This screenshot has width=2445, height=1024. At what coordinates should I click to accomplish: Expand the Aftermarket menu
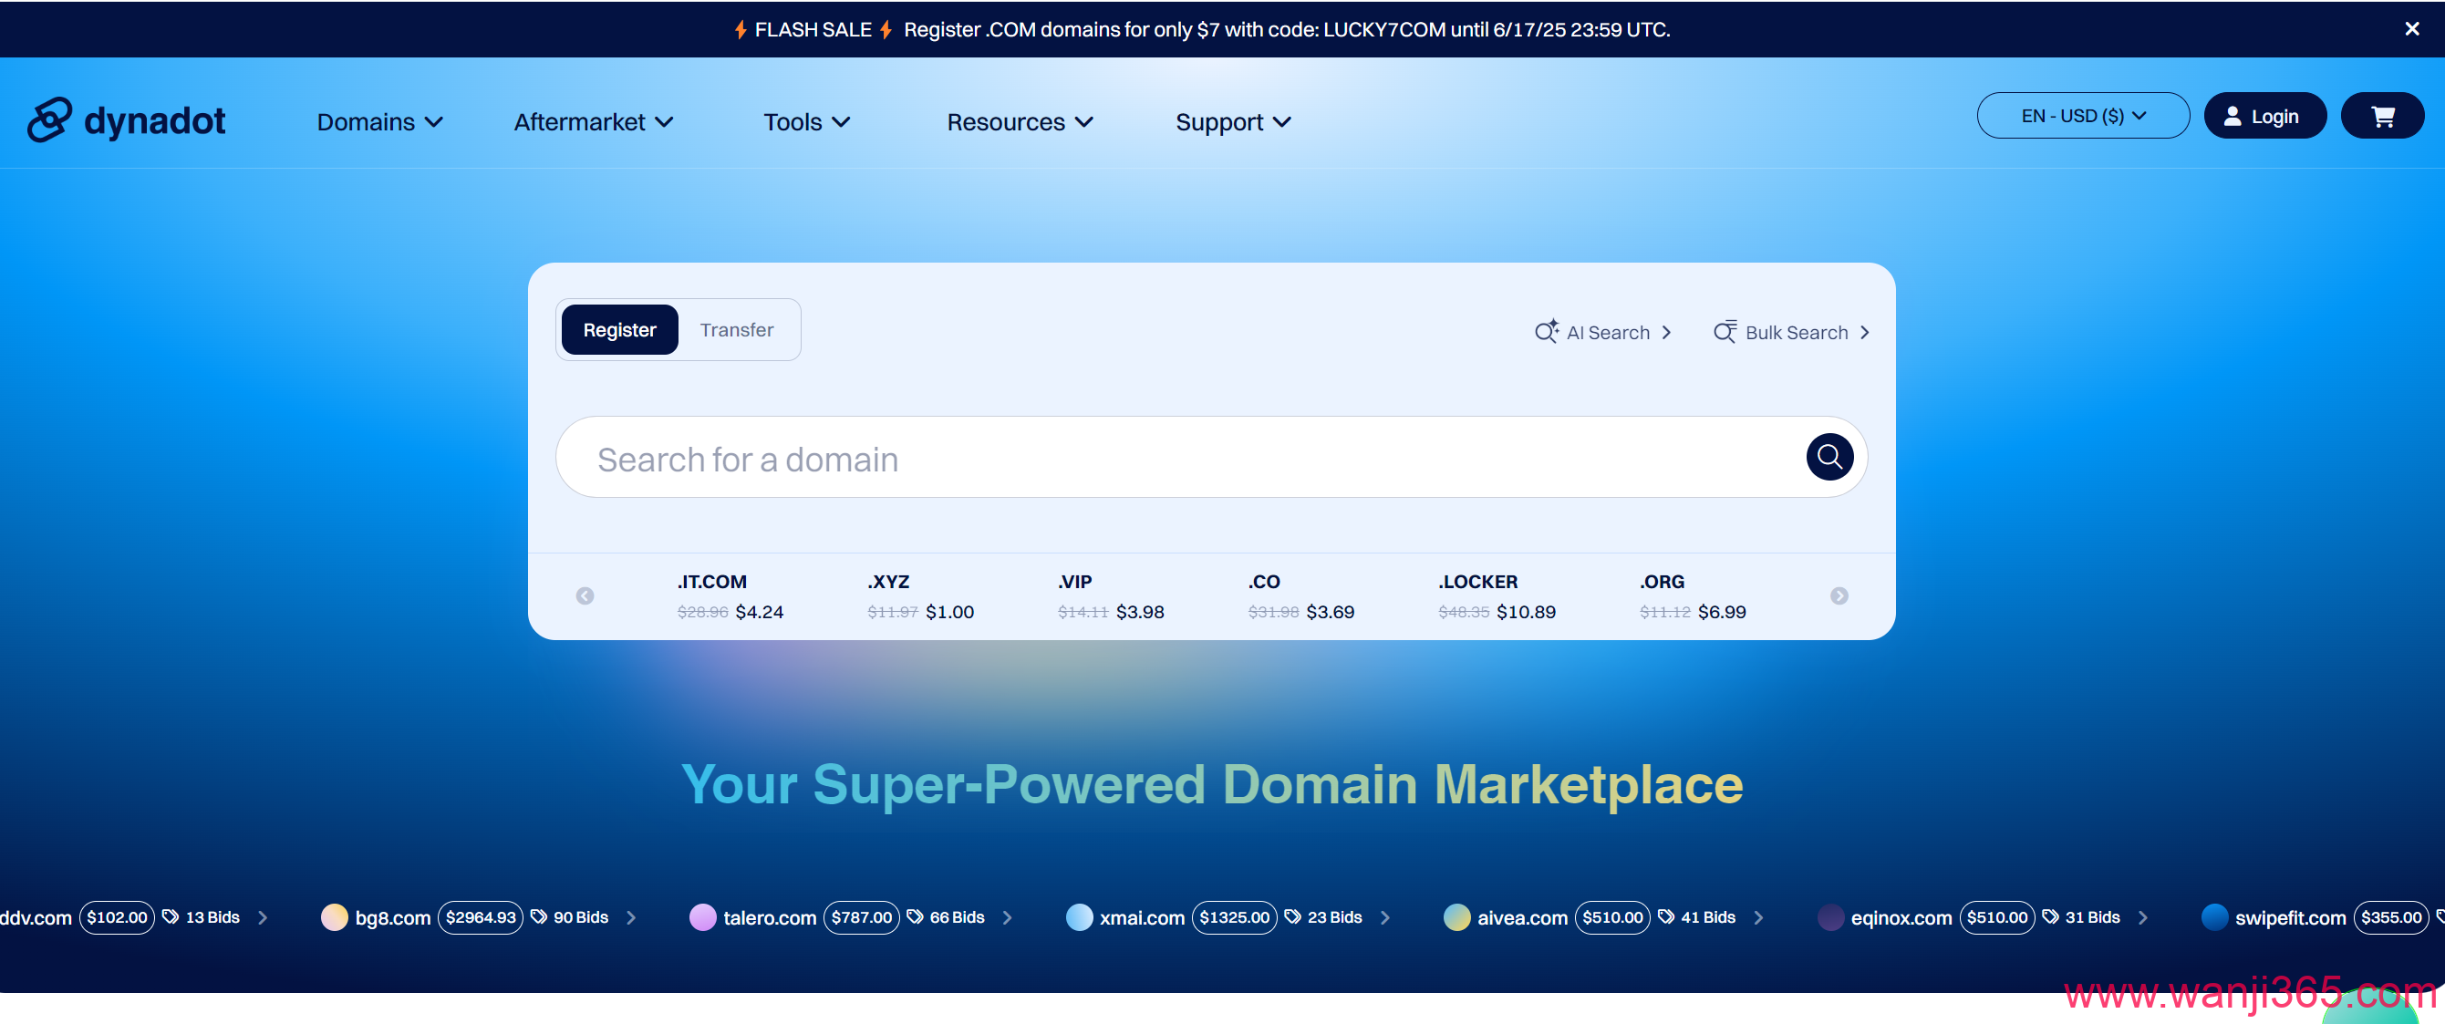click(x=593, y=121)
